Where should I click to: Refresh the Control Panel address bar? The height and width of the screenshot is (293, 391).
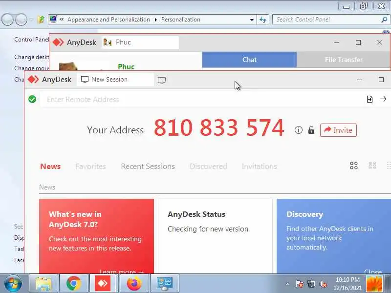pyautogui.click(x=263, y=20)
